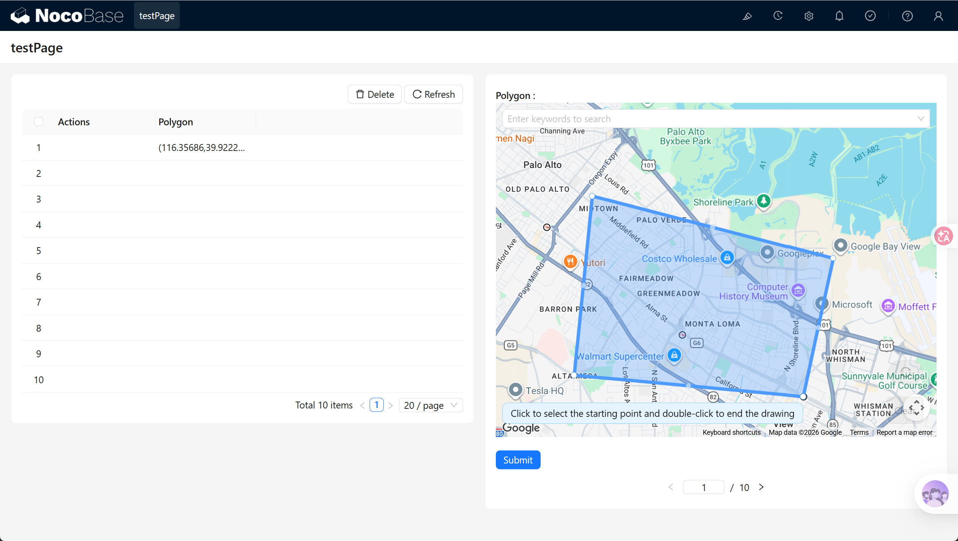Refresh the table data
The image size is (958, 541).
[x=433, y=94]
